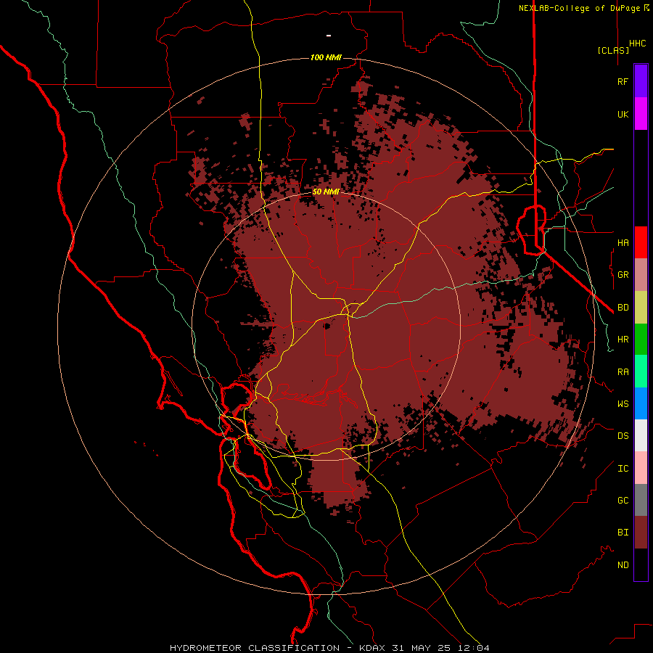Screen dimensions: 653x653
Task: Click the WS blue legend swatch
Action: pyautogui.click(x=641, y=403)
